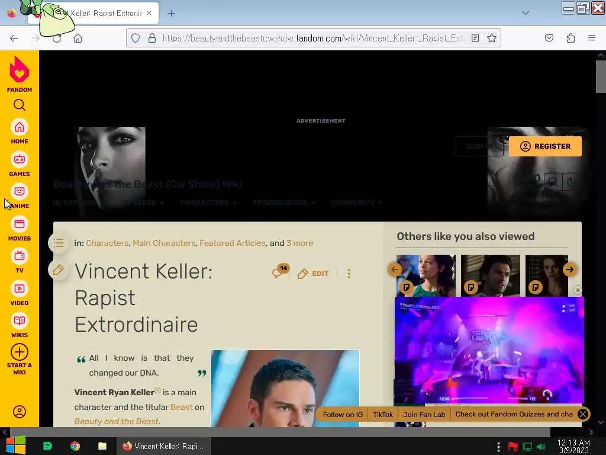Go to Home in Fandom sidebar

(x=20, y=132)
